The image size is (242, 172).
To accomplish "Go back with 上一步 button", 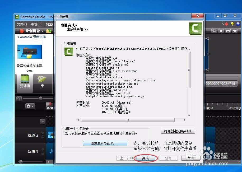I will click(125, 158).
